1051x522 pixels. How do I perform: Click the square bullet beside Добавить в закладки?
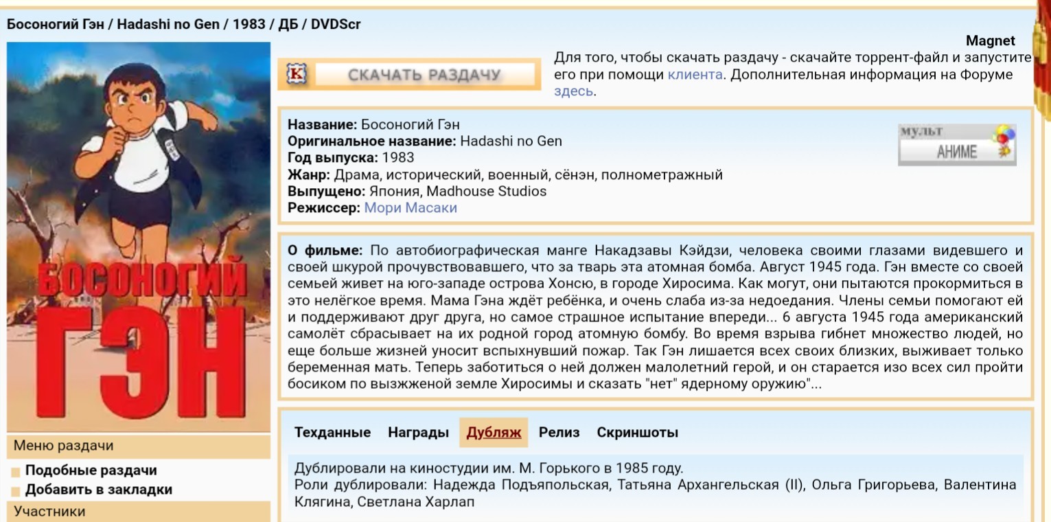[x=16, y=491]
